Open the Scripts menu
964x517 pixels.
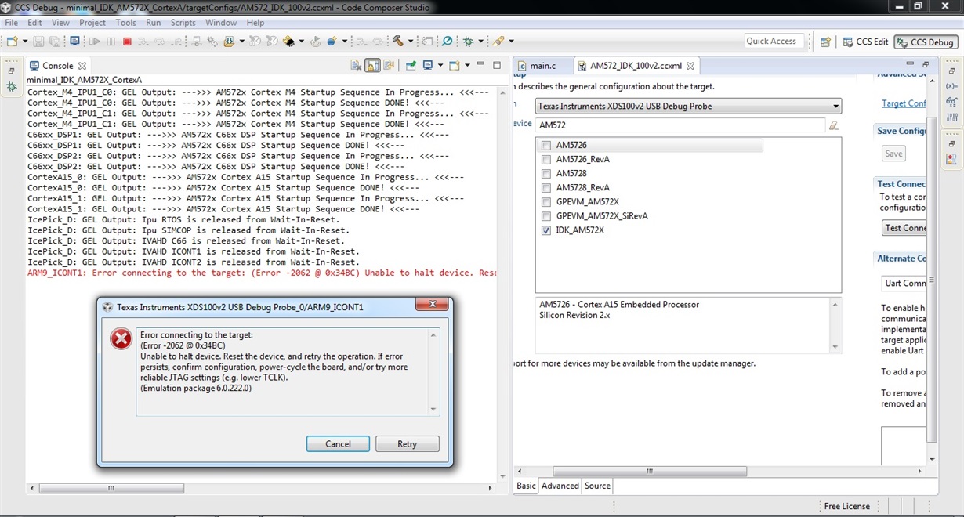pos(183,23)
